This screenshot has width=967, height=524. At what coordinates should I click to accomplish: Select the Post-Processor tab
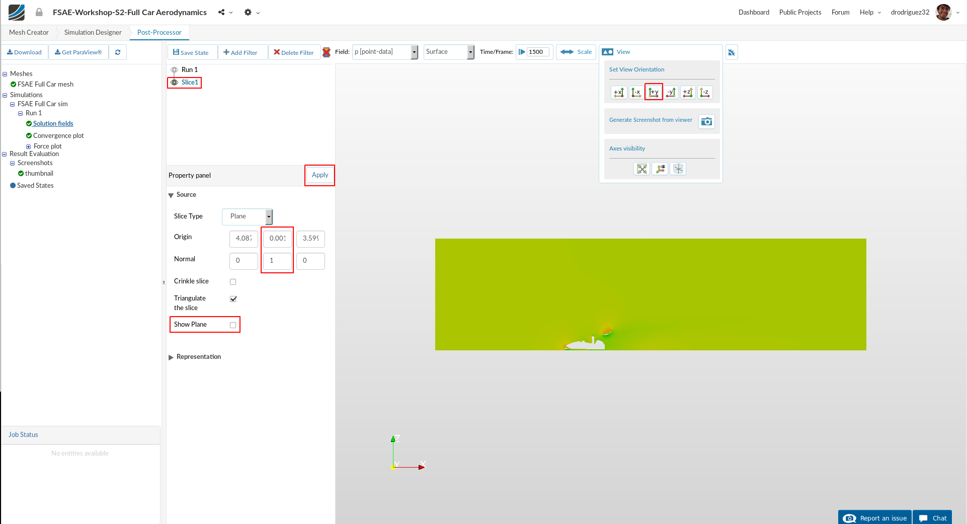tap(159, 33)
